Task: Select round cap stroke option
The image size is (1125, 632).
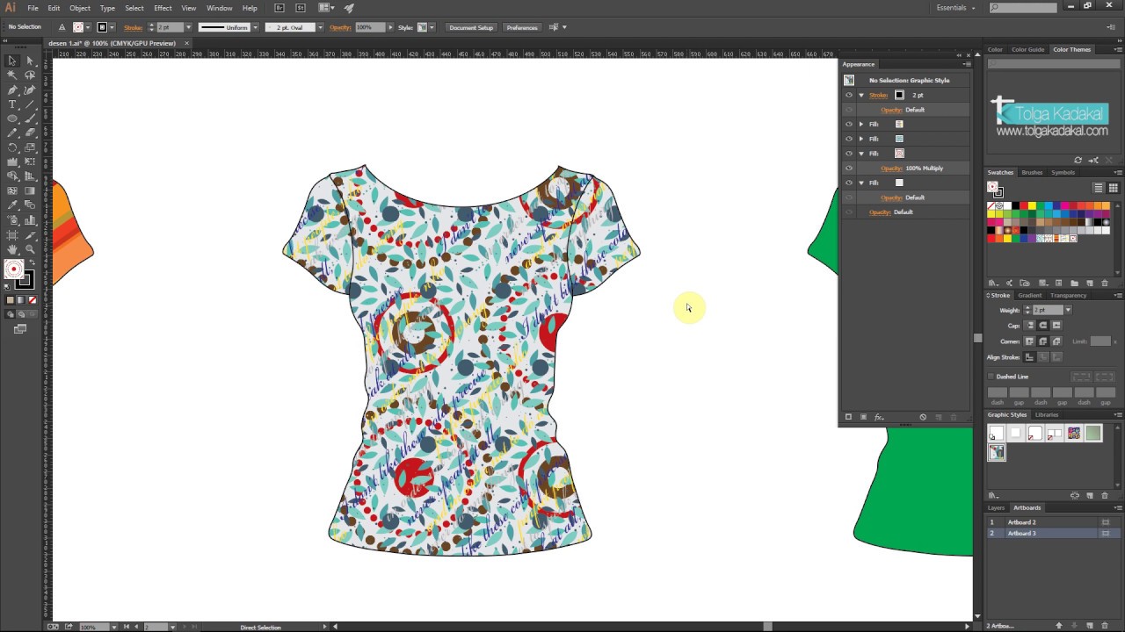Action: pyautogui.click(x=1043, y=326)
